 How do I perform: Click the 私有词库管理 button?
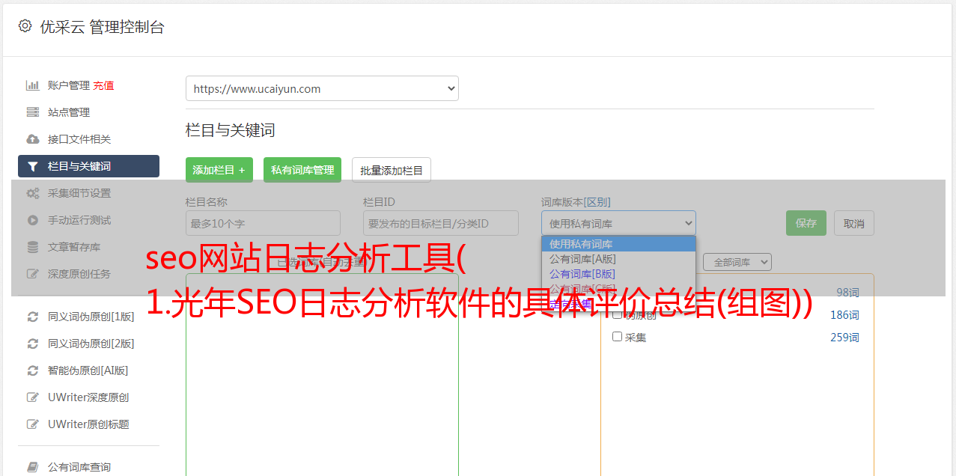tap(302, 170)
